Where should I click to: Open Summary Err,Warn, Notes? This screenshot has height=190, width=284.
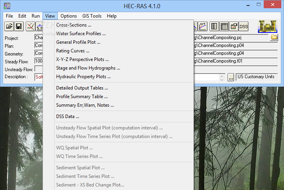point(118,105)
